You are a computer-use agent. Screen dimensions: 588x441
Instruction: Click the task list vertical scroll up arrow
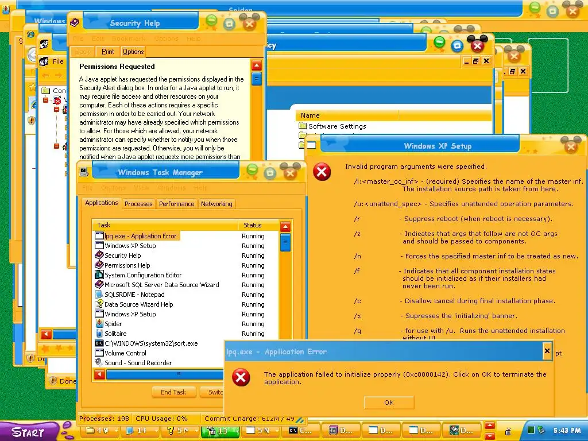coord(285,226)
